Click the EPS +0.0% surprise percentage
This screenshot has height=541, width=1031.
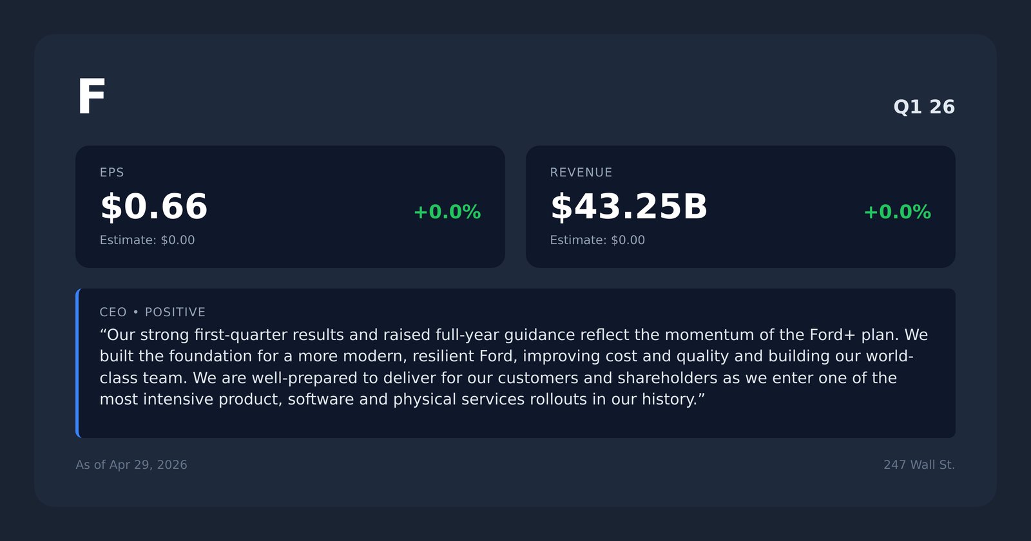tap(447, 212)
